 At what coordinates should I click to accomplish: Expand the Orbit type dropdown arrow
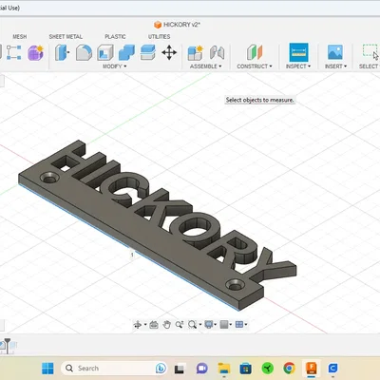(x=145, y=325)
